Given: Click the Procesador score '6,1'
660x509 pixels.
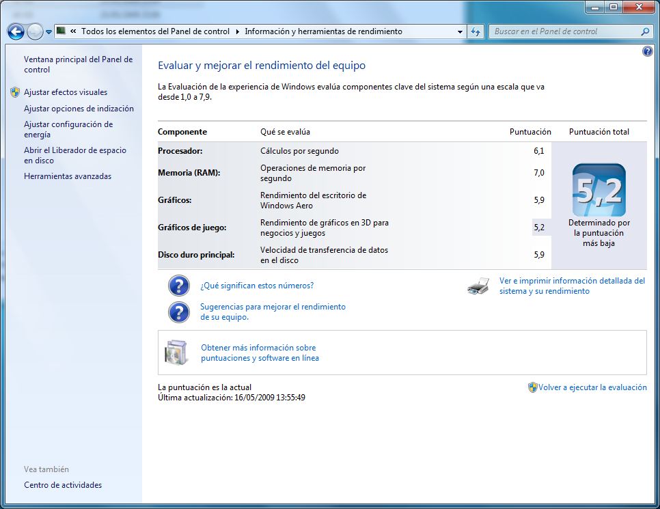Looking at the screenshot, I should (x=539, y=151).
